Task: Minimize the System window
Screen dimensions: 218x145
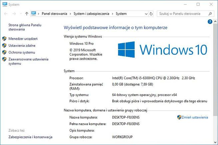Action: [185, 4]
